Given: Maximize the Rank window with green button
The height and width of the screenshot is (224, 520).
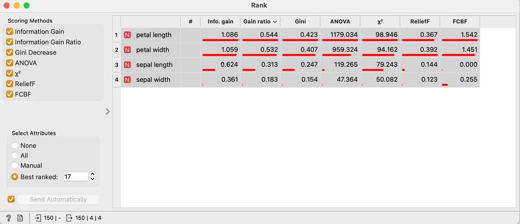Looking at the screenshot, I should 26,6.
